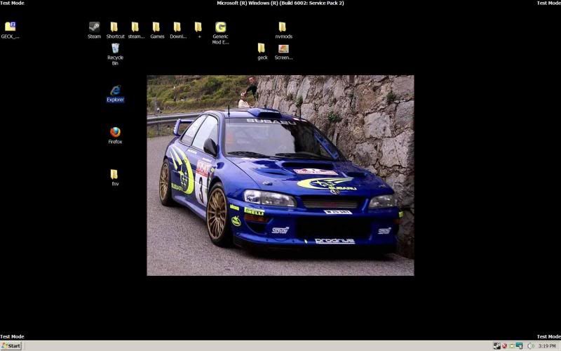561x351 pixels.
Task: Click the 3:19 PM clock
Action: click(547, 346)
